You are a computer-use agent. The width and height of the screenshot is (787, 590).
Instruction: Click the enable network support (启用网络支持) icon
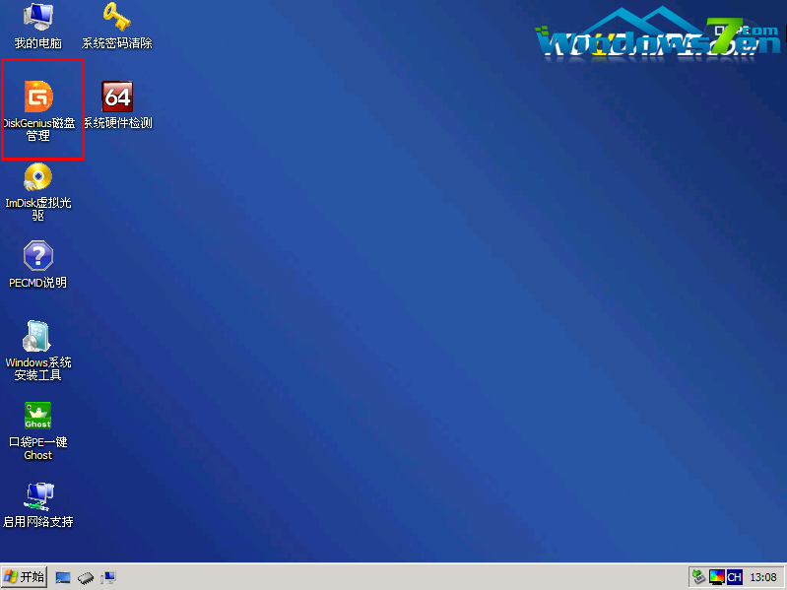tap(37, 494)
